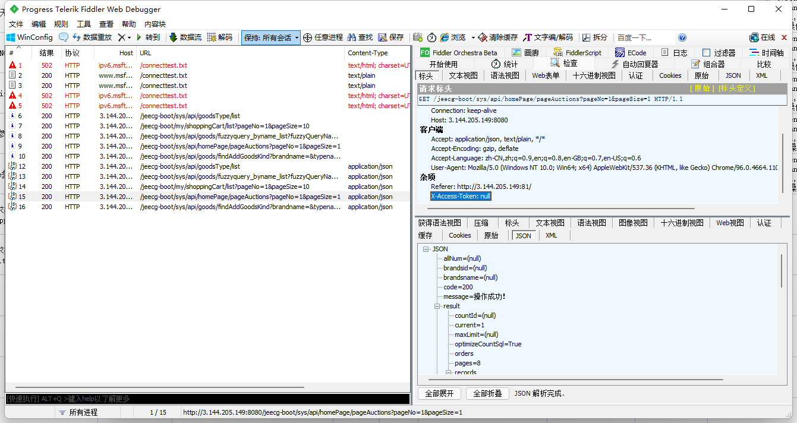
Task: Click the 全部展开 expand all button
Action: tap(439, 393)
